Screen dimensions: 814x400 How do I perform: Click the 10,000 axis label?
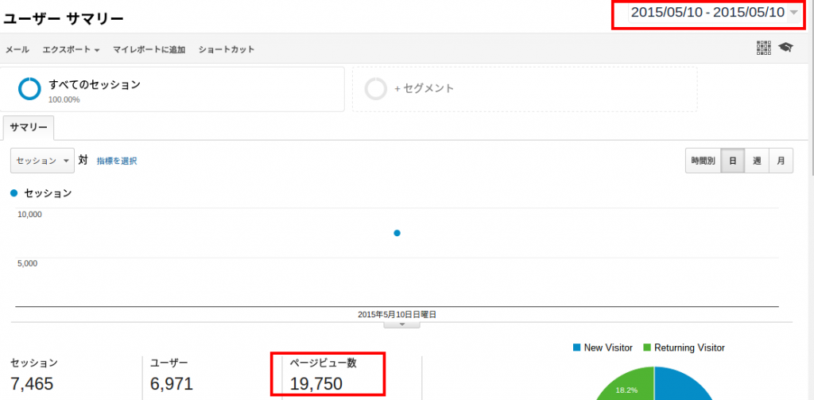(29, 214)
